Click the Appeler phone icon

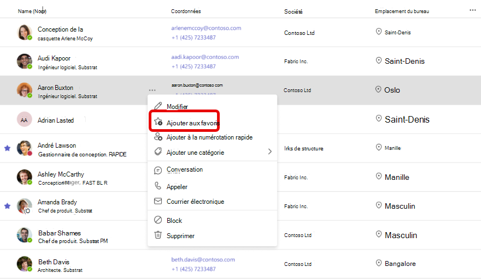158,186
